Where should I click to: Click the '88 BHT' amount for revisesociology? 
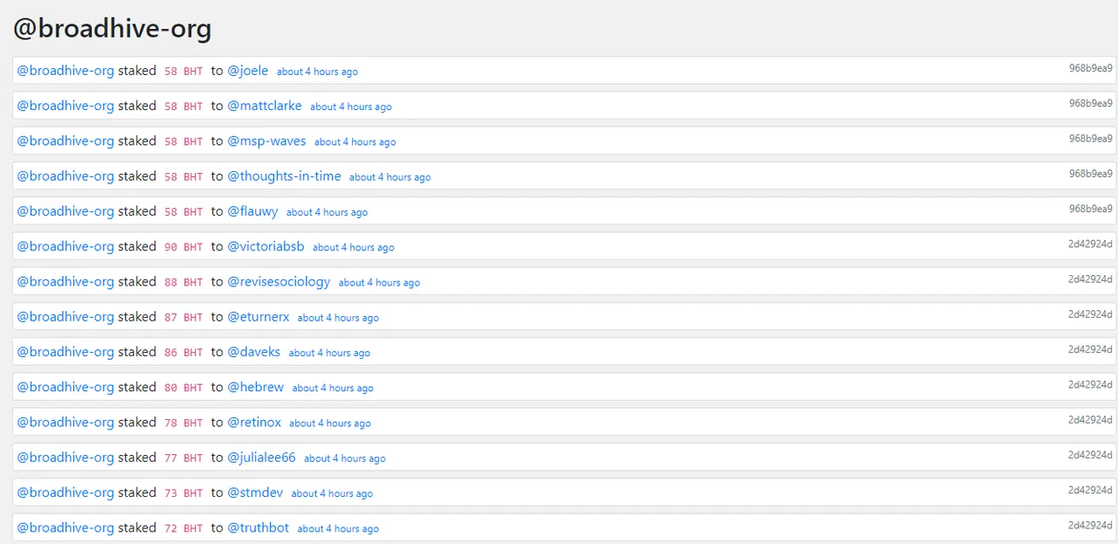[x=183, y=282]
